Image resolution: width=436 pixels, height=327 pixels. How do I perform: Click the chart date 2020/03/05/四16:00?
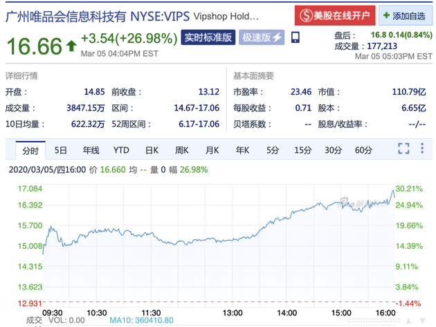click(47, 169)
